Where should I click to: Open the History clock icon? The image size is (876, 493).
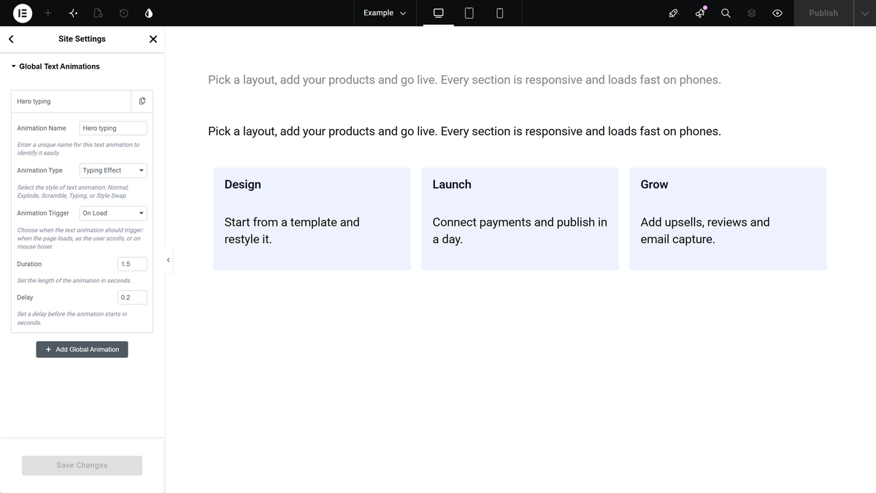[124, 13]
